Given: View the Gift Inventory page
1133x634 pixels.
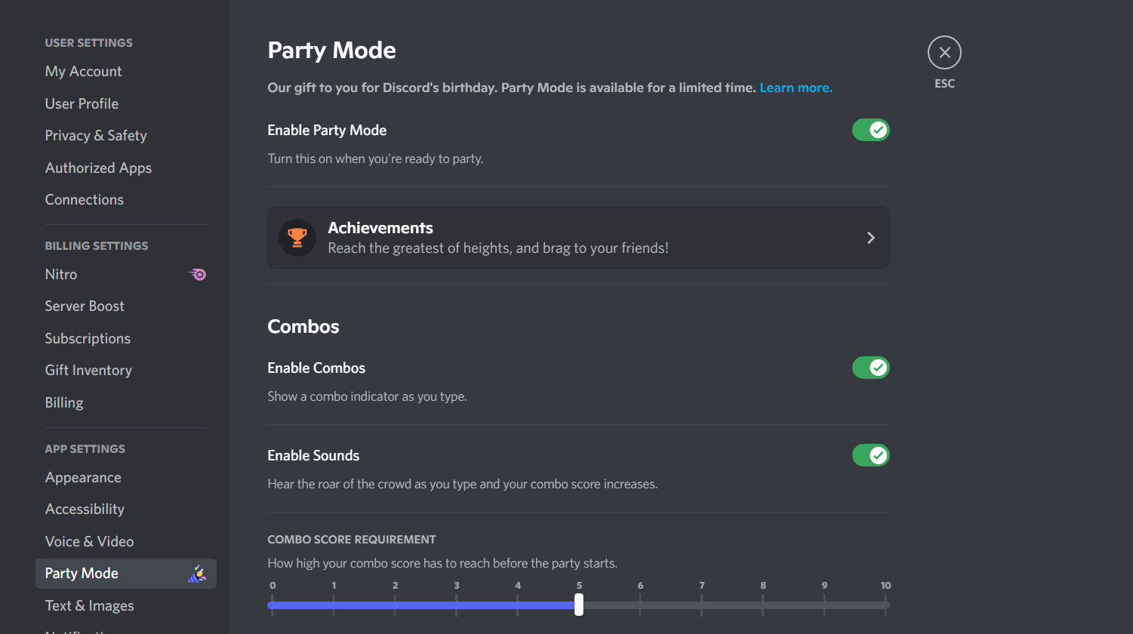Looking at the screenshot, I should click(88, 370).
